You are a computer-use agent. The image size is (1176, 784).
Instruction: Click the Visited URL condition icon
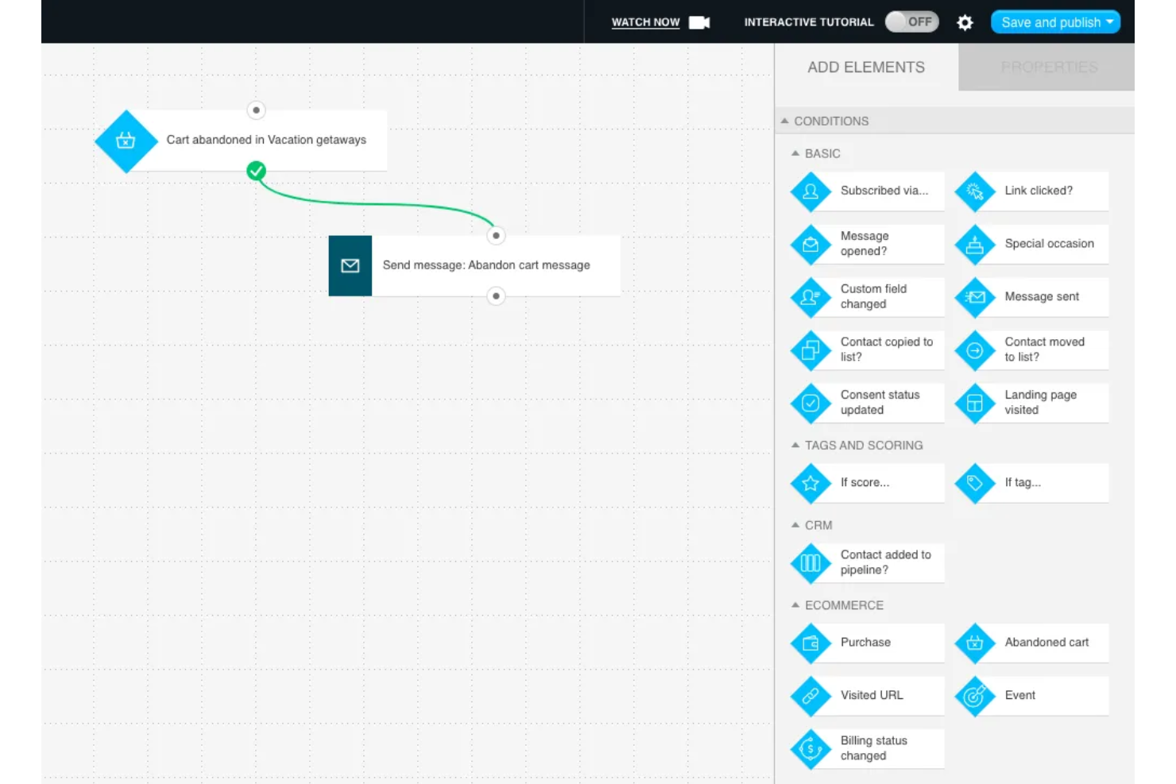810,696
